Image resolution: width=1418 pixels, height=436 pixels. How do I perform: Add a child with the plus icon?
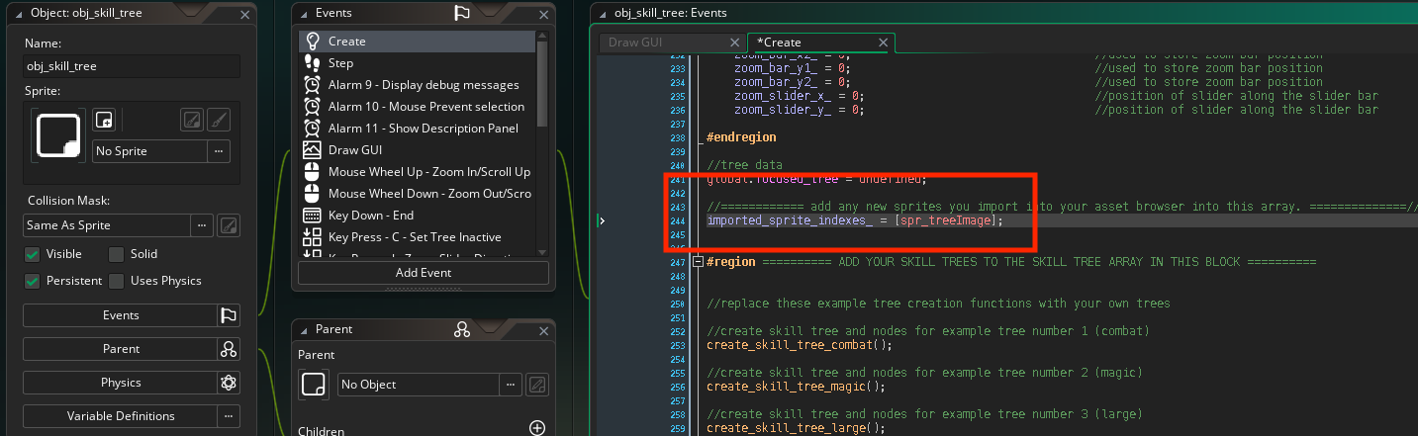point(537,428)
